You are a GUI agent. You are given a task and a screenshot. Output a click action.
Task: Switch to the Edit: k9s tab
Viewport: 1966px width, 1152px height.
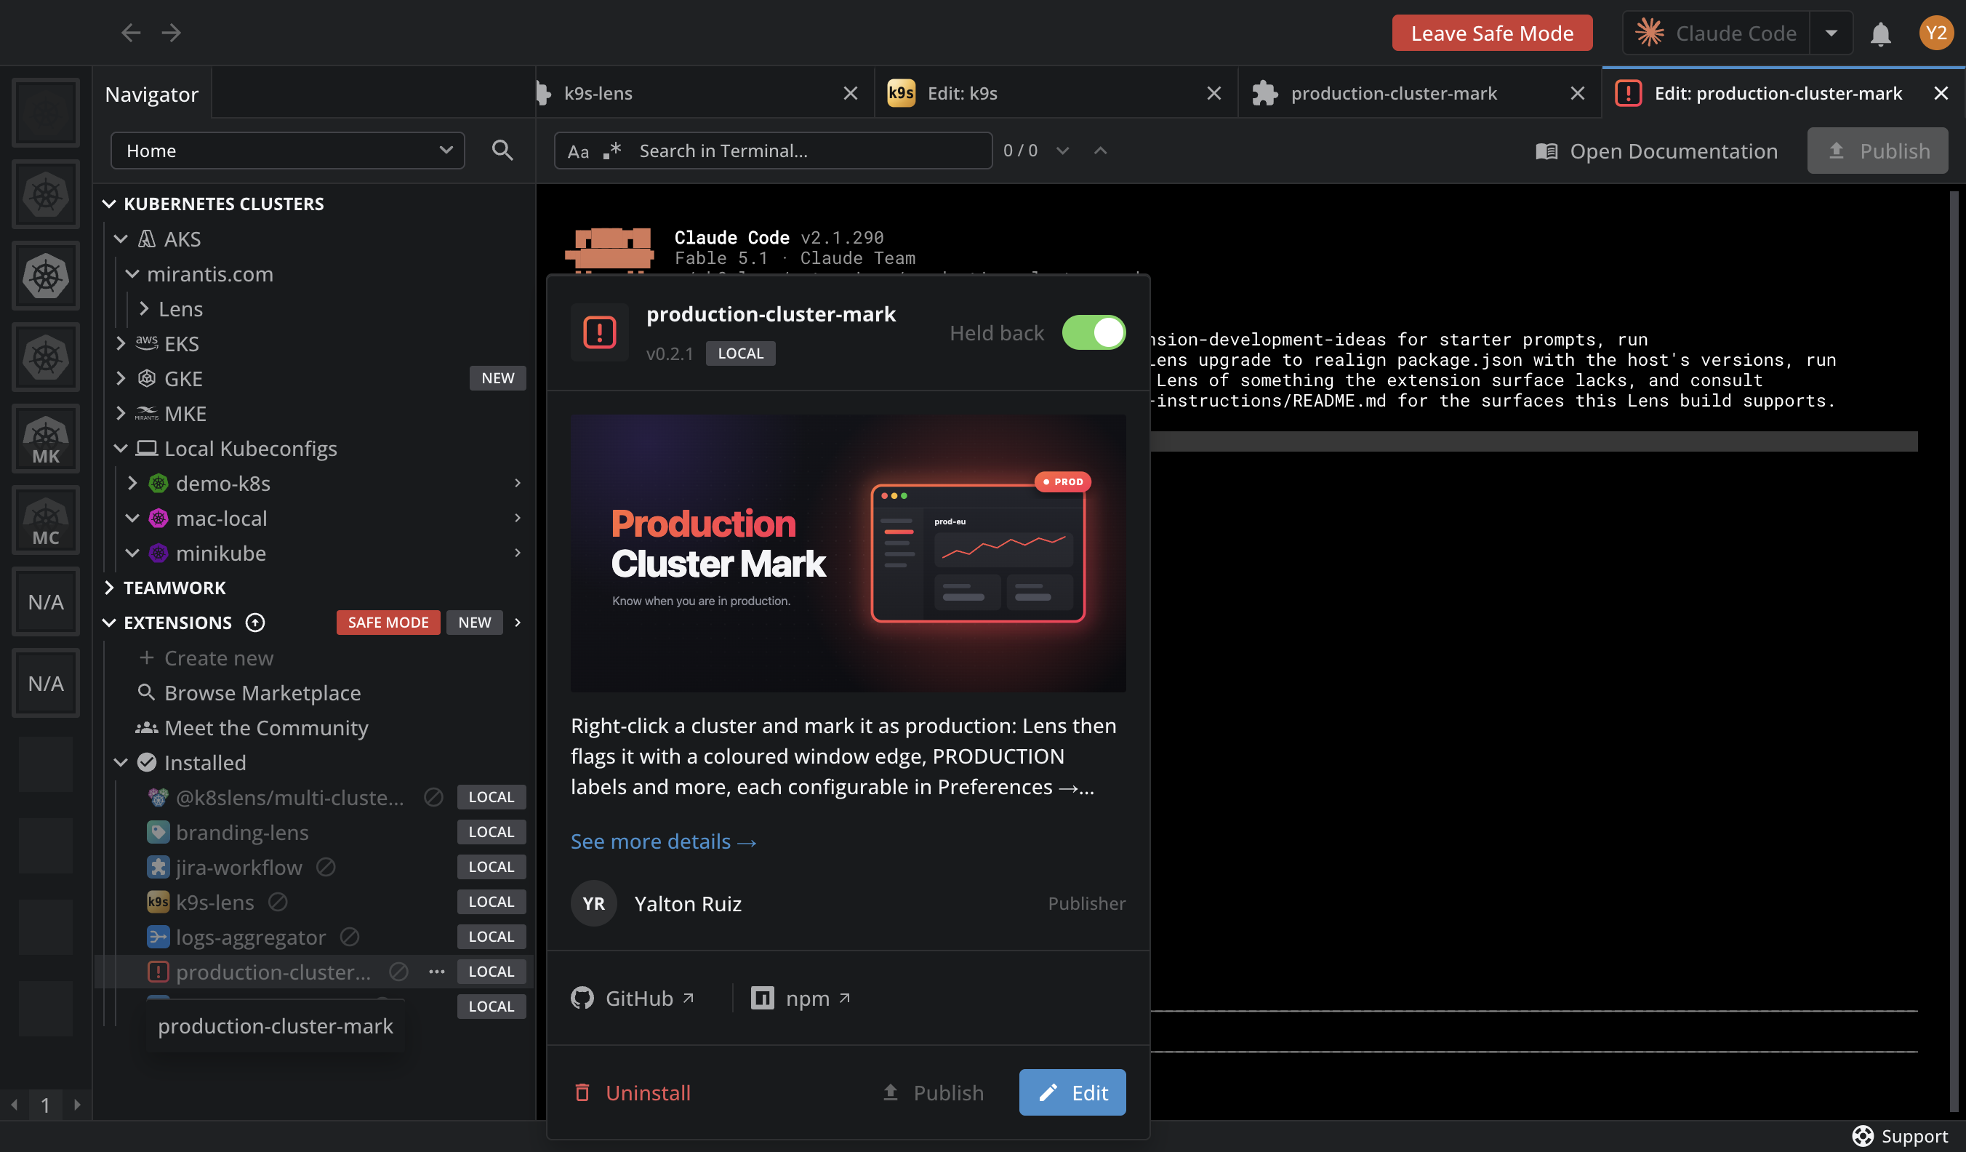[1056, 94]
